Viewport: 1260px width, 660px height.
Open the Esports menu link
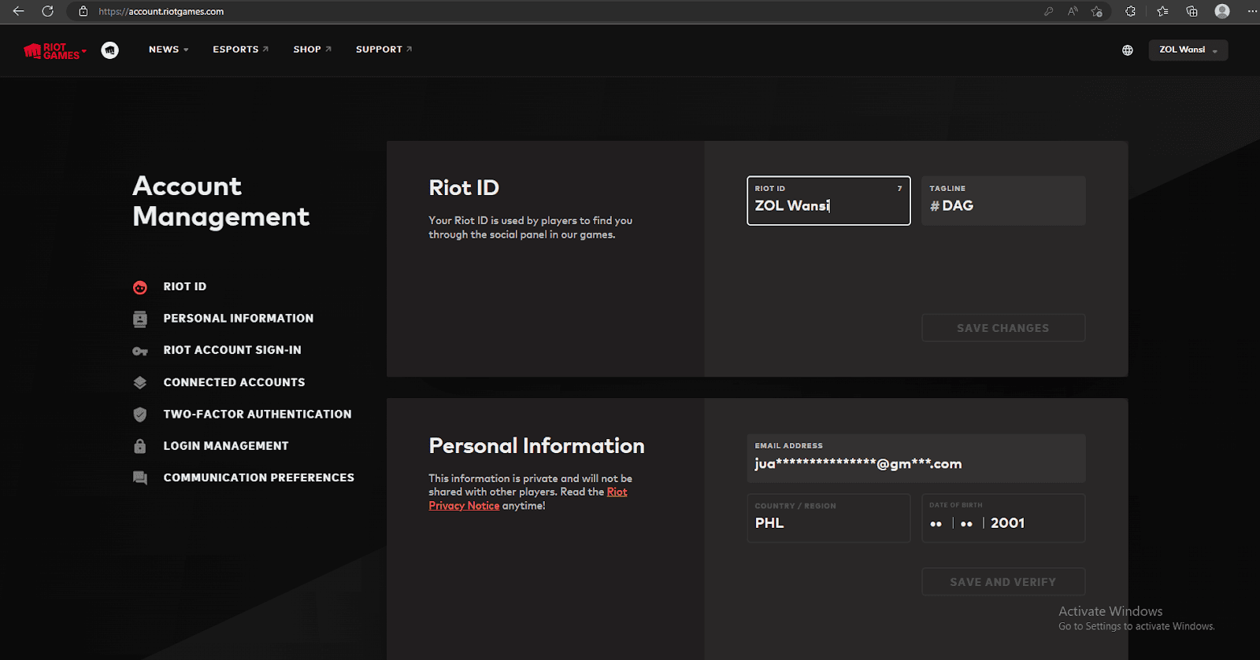(240, 50)
